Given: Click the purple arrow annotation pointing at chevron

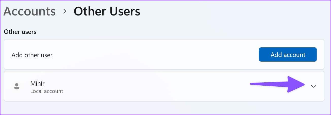Looking at the screenshot, I should pyautogui.click(x=277, y=84).
